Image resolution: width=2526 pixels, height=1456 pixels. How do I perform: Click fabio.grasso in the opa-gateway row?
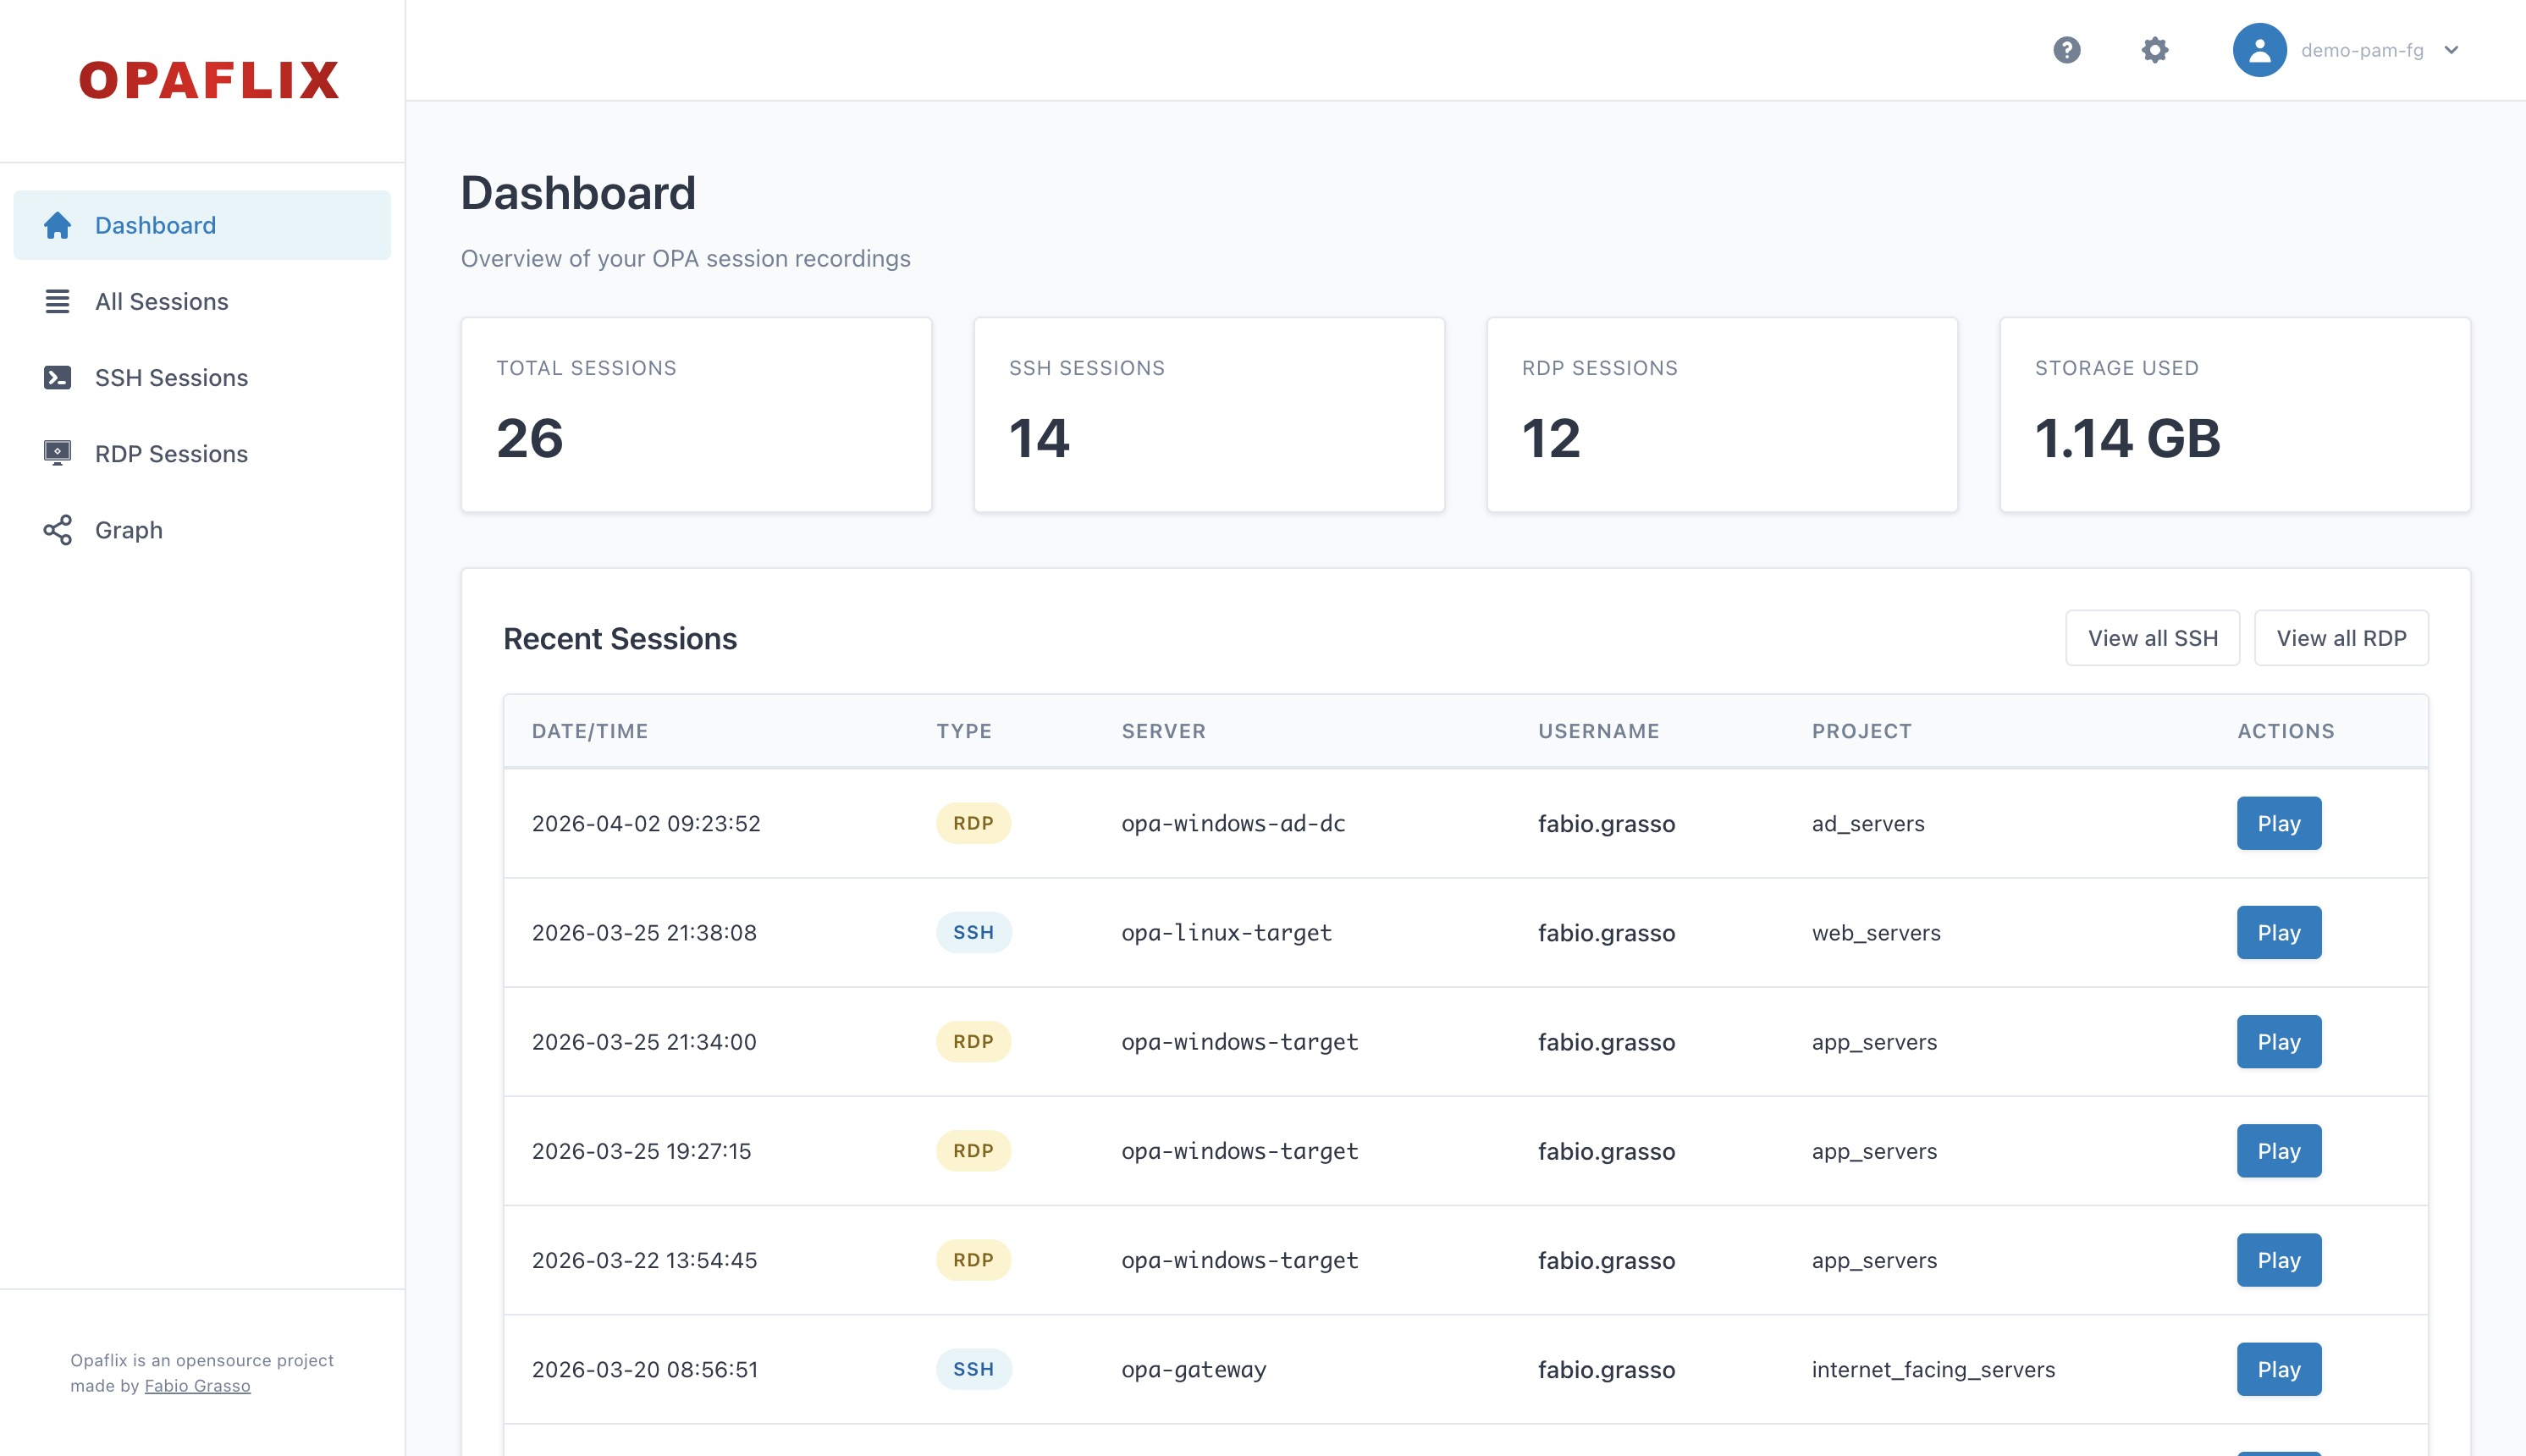pyautogui.click(x=1606, y=1369)
